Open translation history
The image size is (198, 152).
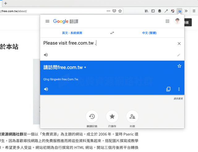point(92,117)
